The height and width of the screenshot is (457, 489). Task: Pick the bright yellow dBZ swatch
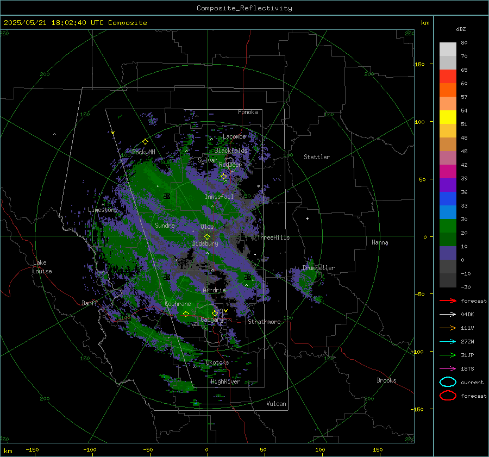pyautogui.click(x=448, y=117)
